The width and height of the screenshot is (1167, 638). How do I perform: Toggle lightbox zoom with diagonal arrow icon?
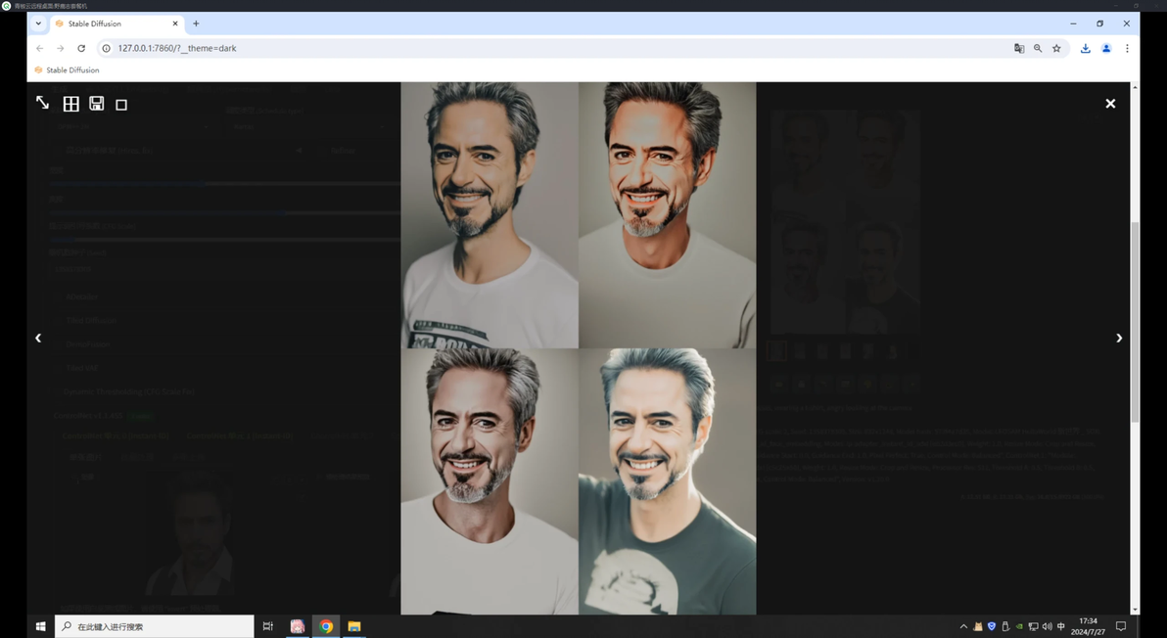42,104
